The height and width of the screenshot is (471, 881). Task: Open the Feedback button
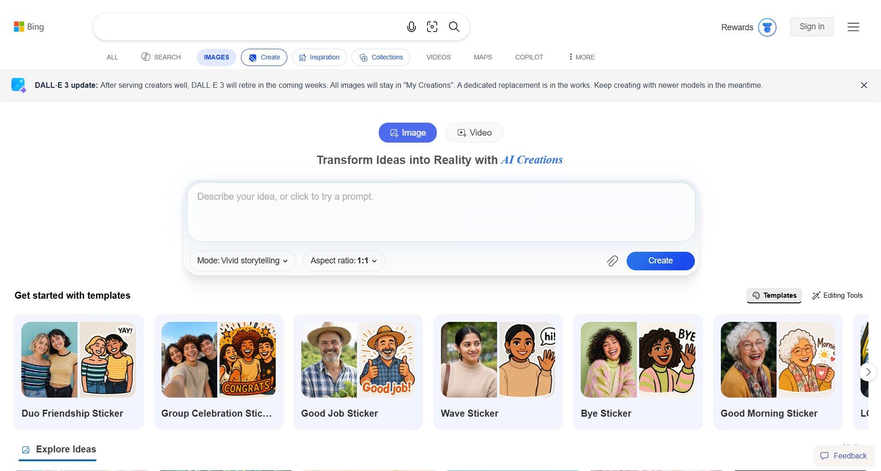click(844, 456)
